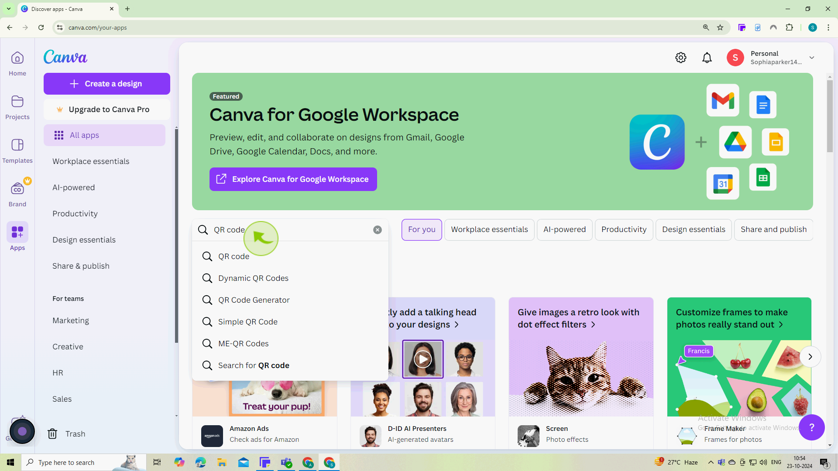Click in the QR code search field

click(x=290, y=230)
